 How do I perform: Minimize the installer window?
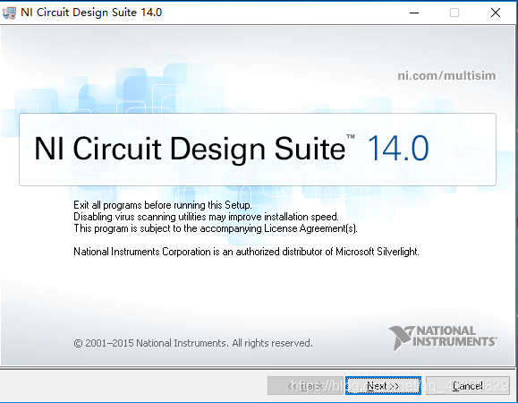(414, 13)
